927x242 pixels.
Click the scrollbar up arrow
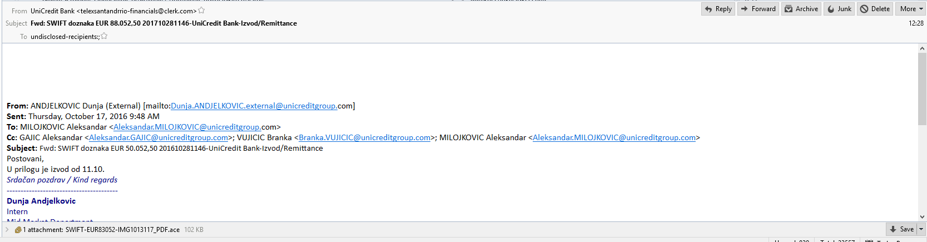click(922, 48)
